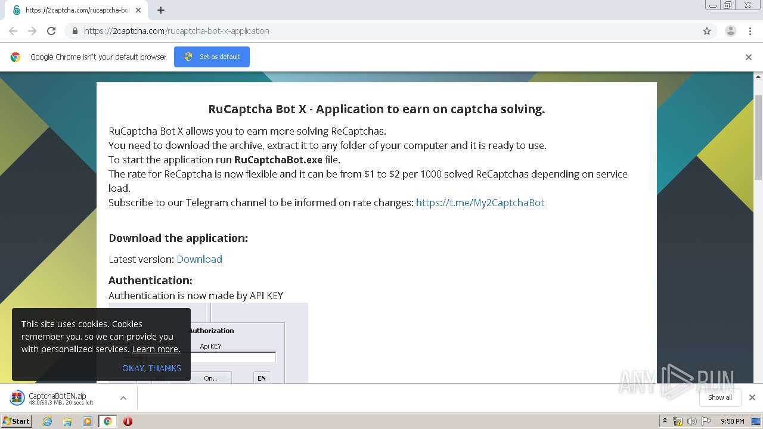The width and height of the screenshot is (763, 429).
Task: Open a new tab with the plus button
Action: point(161,10)
